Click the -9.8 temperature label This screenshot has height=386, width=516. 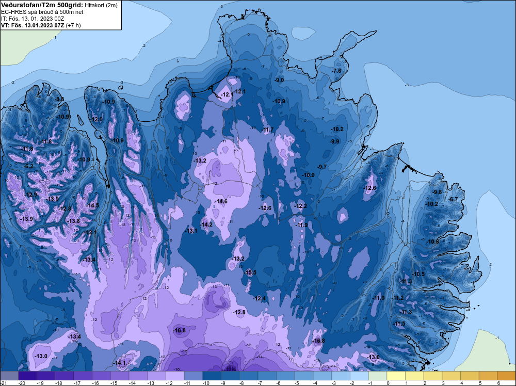tap(438, 192)
